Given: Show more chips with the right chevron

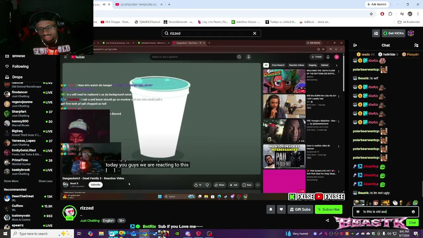Looking at the screenshot, I should pyautogui.click(x=336, y=65).
